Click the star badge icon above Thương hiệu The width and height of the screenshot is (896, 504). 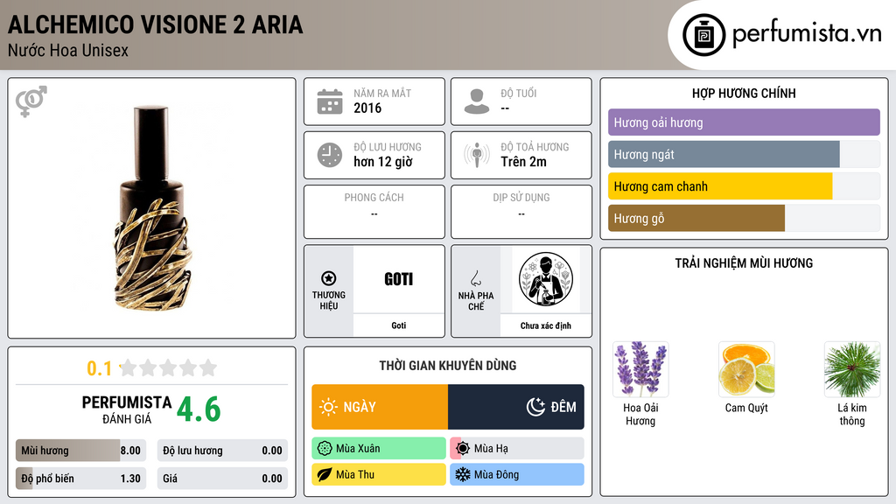(329, 278)
